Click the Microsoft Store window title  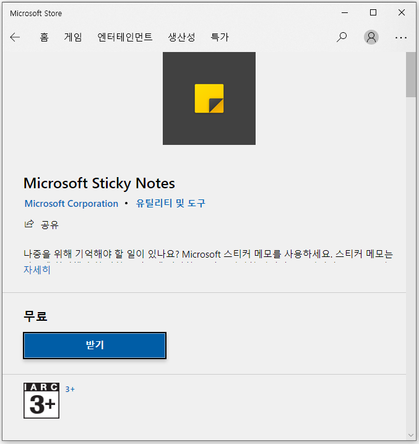point(36,13)
